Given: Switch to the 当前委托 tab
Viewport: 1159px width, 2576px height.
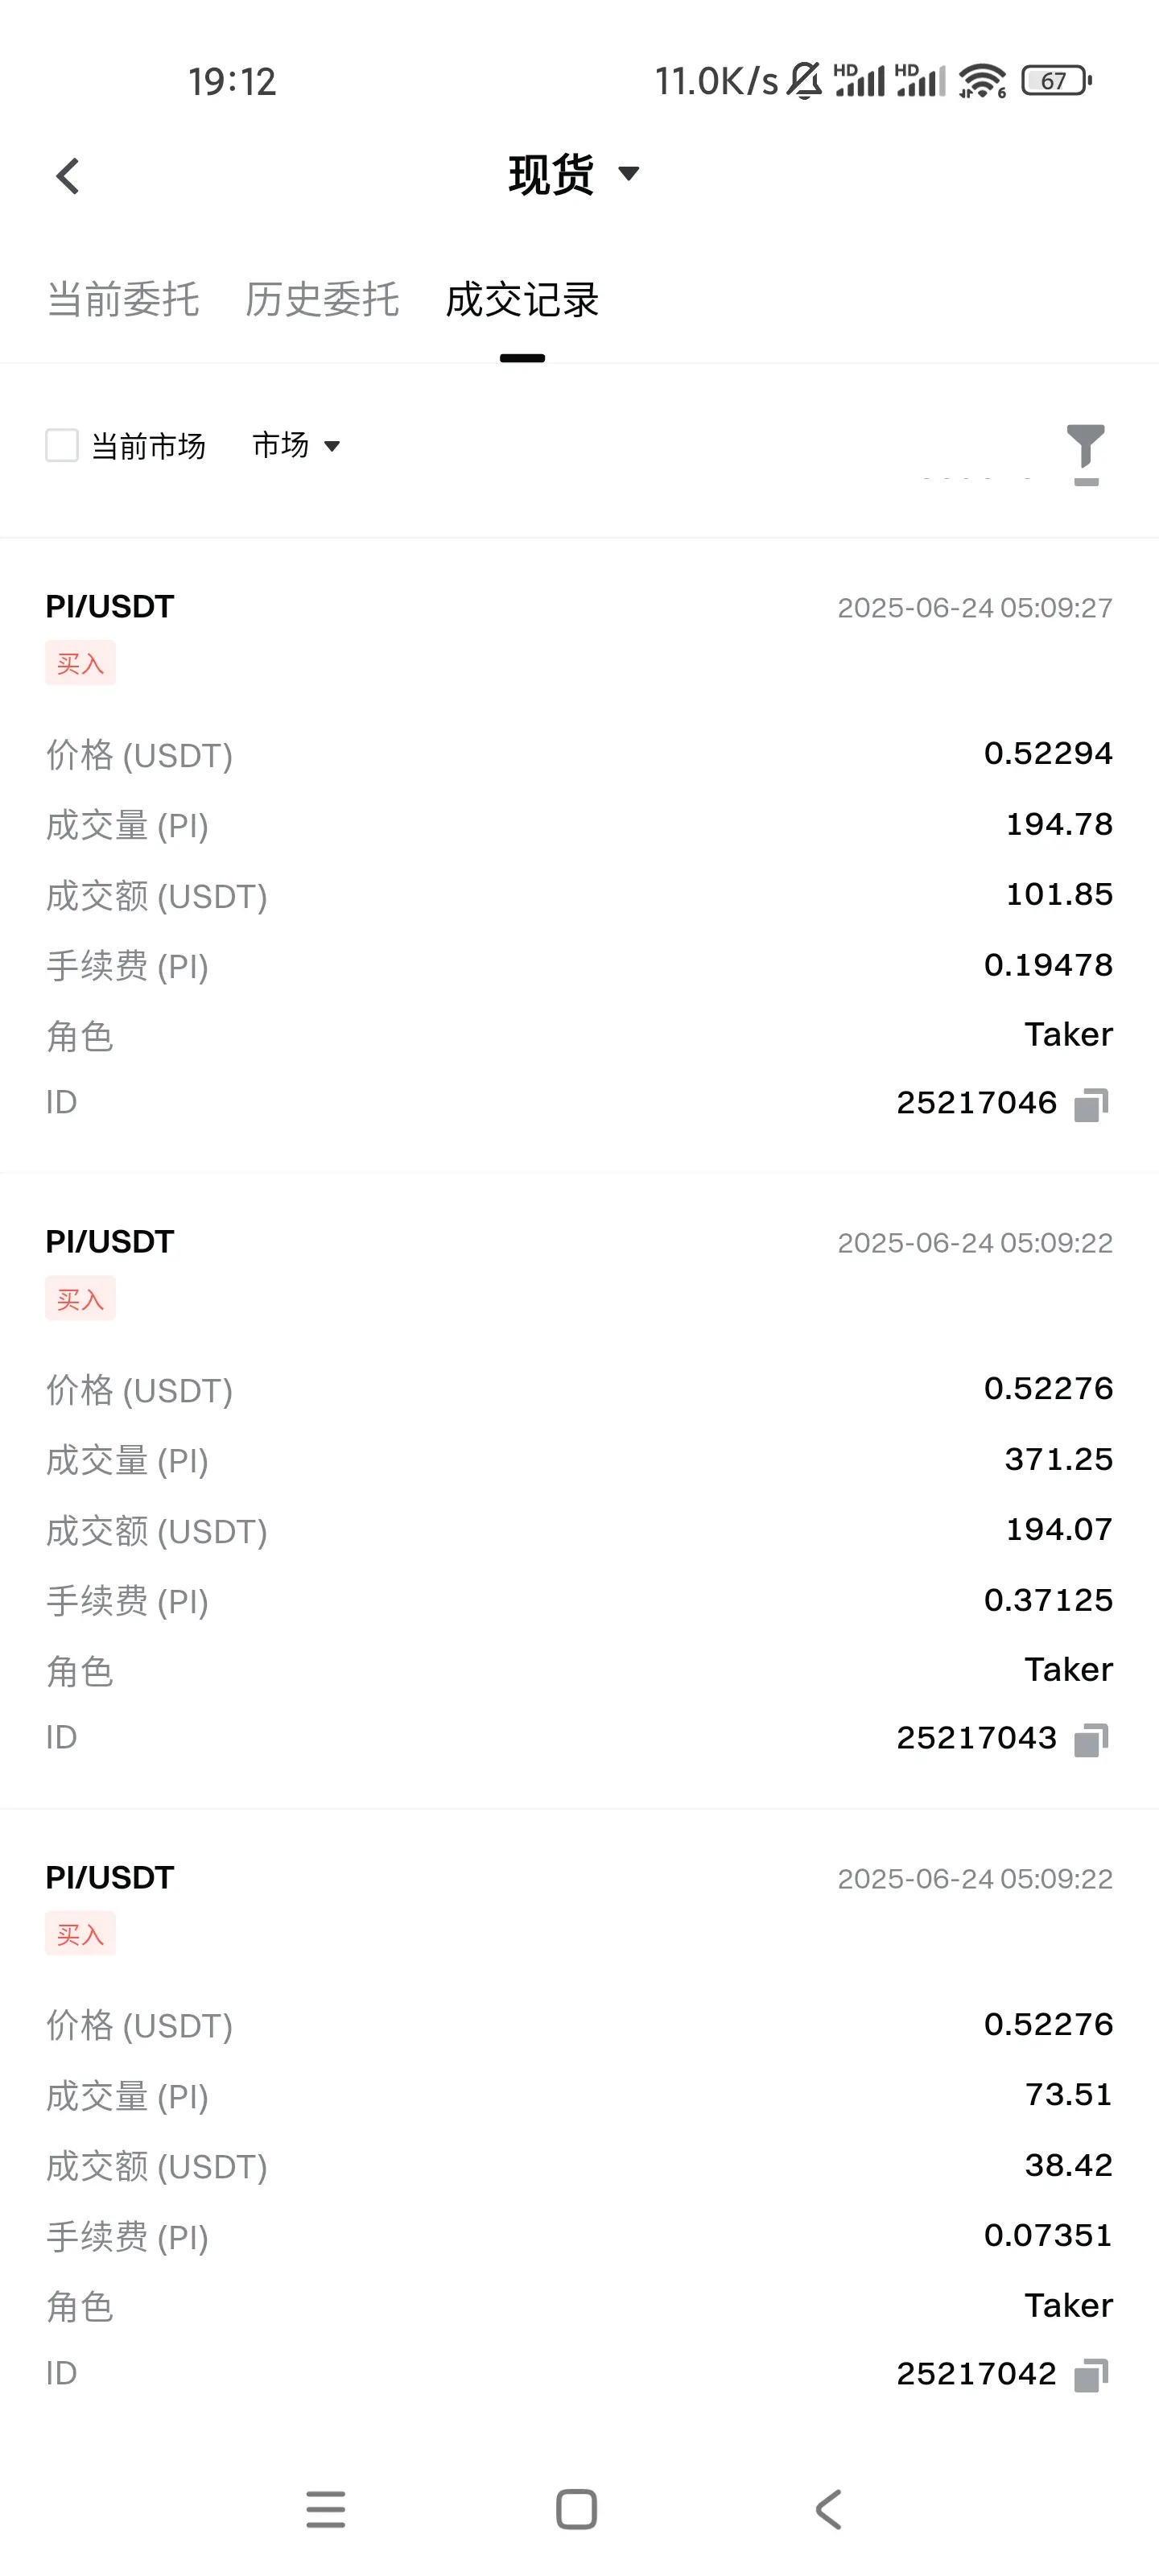Looking at the screenshot, I should pos(123,299).
